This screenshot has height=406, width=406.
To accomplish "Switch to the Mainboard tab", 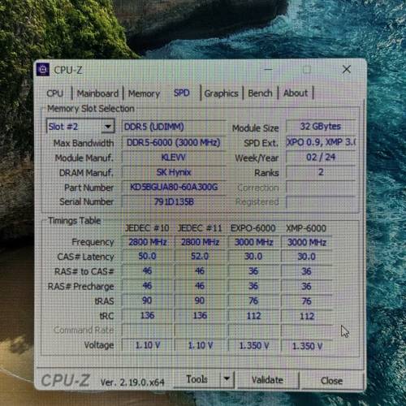I will 97,93.
